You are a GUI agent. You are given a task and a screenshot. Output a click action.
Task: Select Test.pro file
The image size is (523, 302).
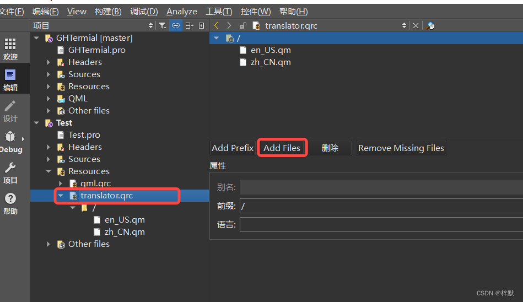click(x=84, y=135)
